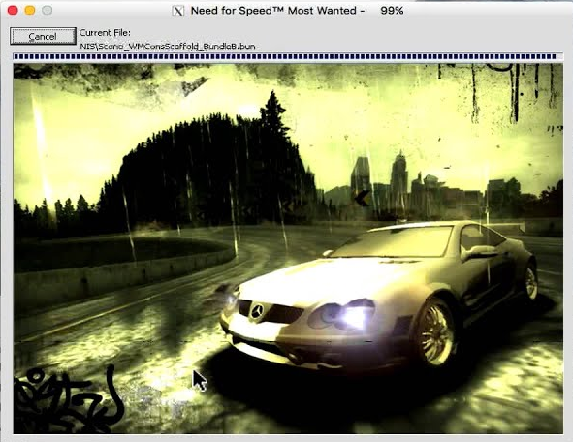Click the Need for Speed Most Wanted title text

pyautogui.click(x=277, y=11)
